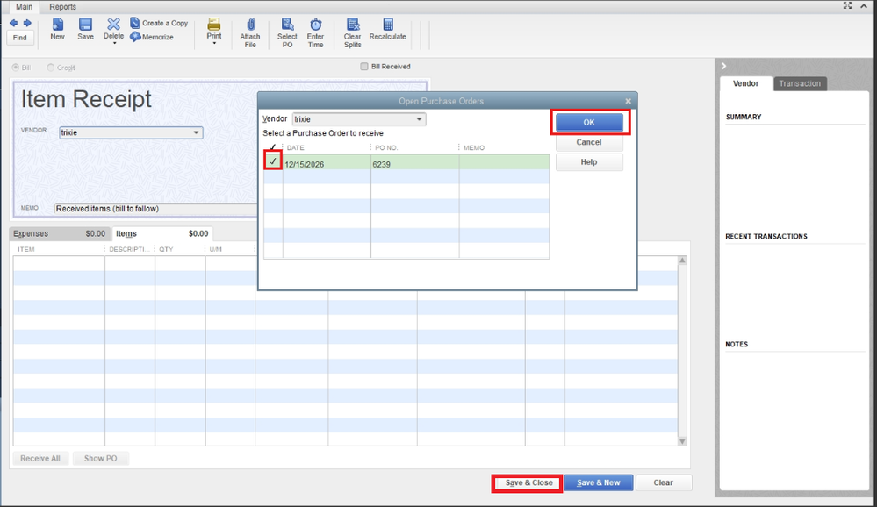Click the Delete toolbar icon
The height and width of the screenshot is (507, 877).
(113, 27)
